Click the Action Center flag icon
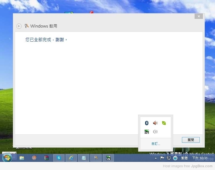 tap(162, 158)
